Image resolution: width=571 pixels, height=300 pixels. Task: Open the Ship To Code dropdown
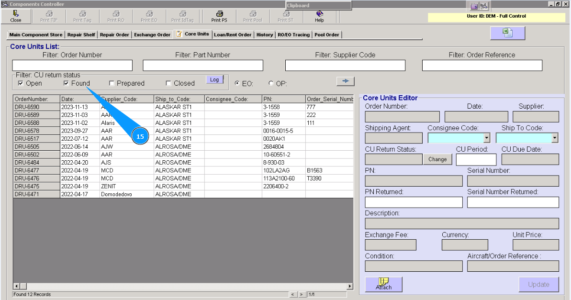click(555, 138)
